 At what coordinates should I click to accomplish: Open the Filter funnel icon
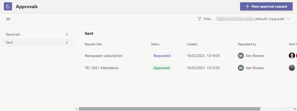point(200,19)
